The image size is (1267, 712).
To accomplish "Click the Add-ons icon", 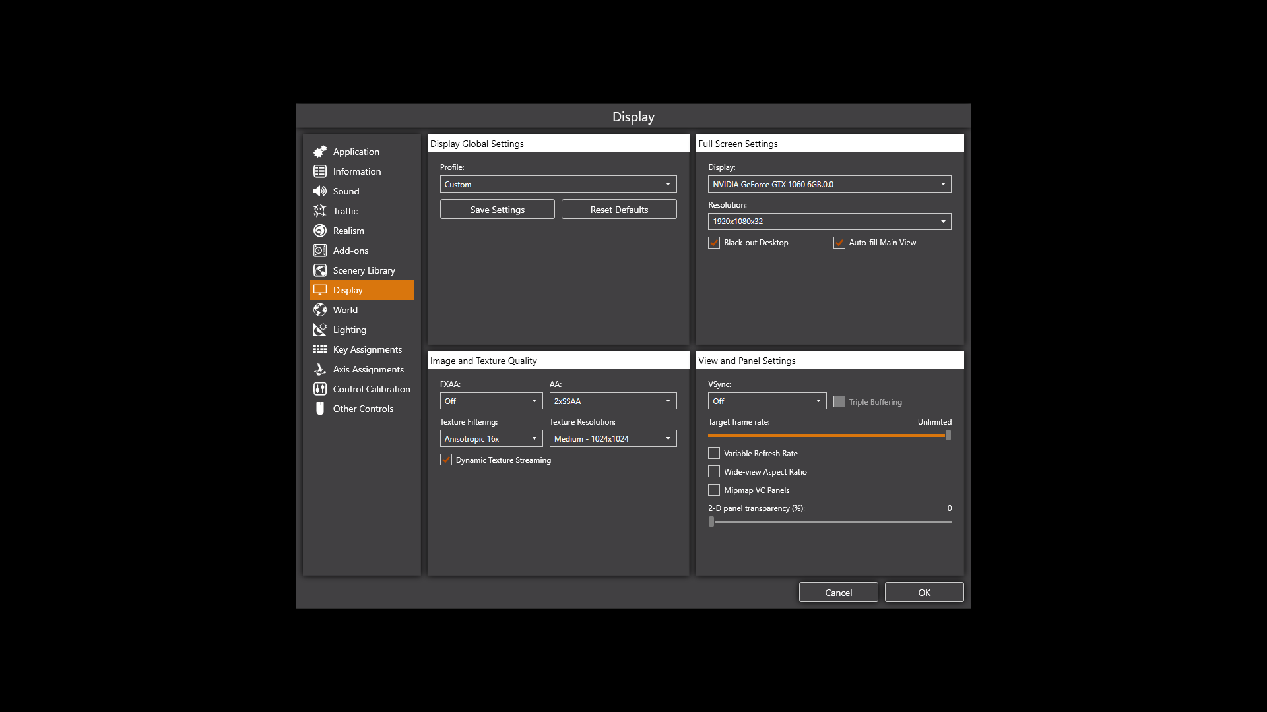I will pyautogui.click(x=320, y=251).
